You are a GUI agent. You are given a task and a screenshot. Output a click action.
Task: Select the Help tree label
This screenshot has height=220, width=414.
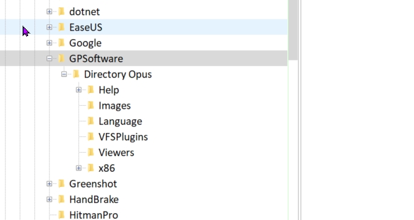point(109,90)
